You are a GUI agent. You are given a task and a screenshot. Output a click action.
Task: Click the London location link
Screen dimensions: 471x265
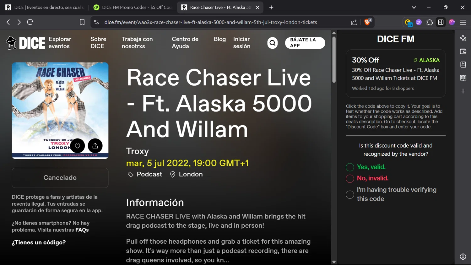[x=186, y=174]
